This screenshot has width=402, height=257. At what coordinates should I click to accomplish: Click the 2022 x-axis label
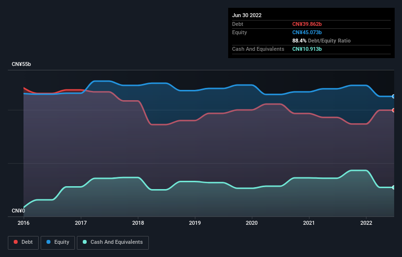coord(366,223)
